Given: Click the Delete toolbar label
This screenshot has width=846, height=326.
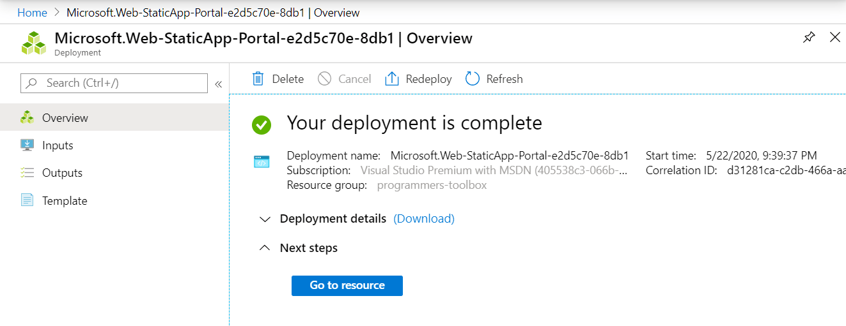Looking at the screenshot, I should click(288, 78).
